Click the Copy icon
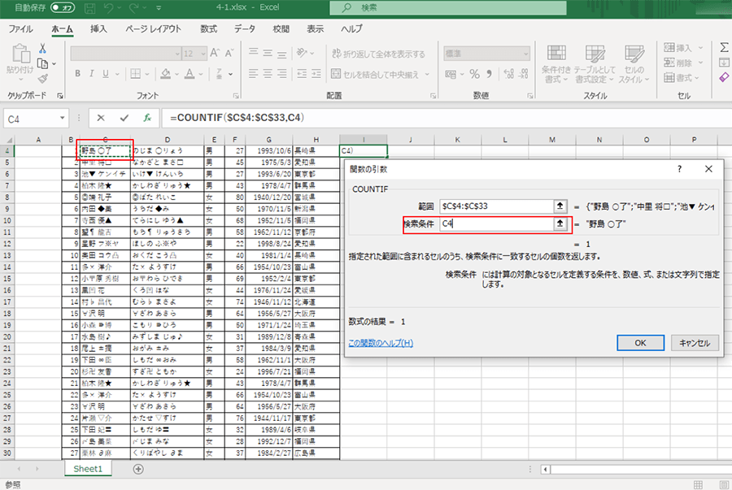Screen dimensions: 732x490 point(42,63)
